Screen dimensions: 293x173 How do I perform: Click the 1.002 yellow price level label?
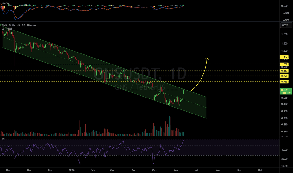click(284, 64)
